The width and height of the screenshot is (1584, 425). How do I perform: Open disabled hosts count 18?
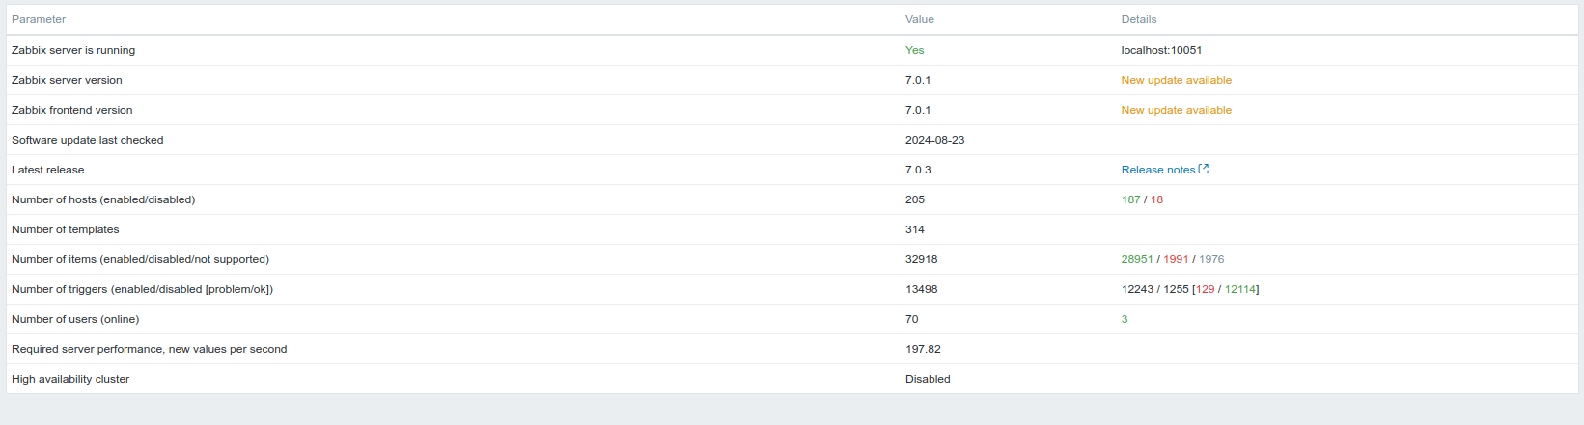[1156, 199]
